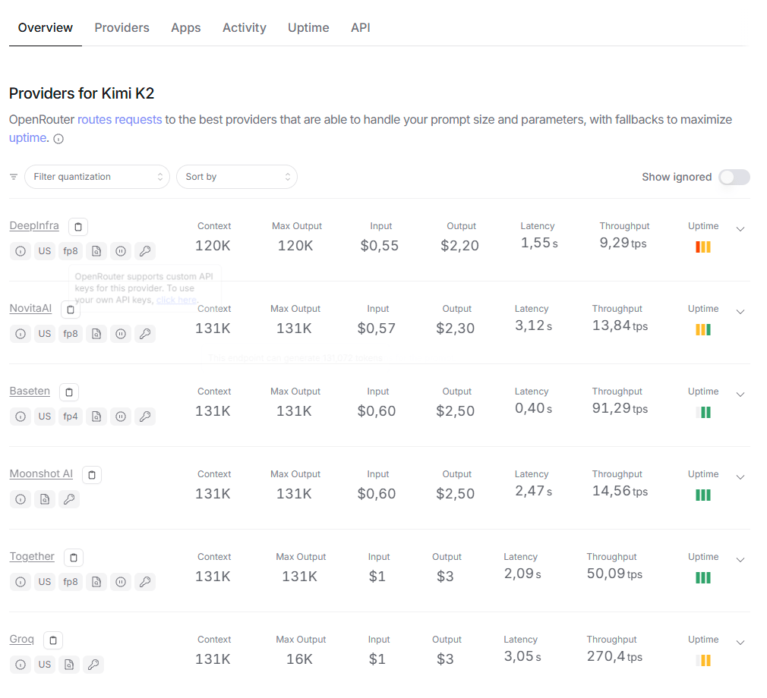Expand the Baseten provider row chevron
Image resolution: width=767 pixels, height=698 pixels.
coord(740,394)
